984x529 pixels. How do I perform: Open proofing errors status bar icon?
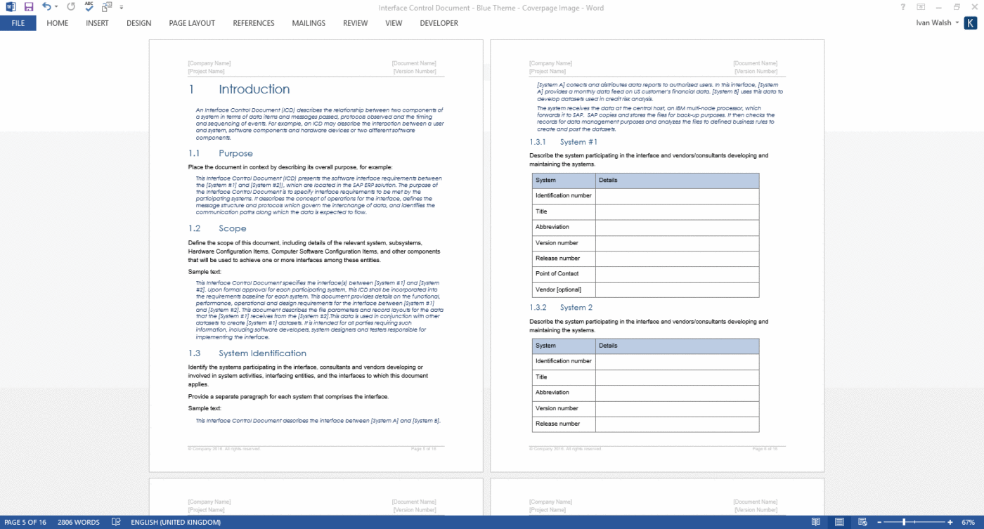(115, 522)
